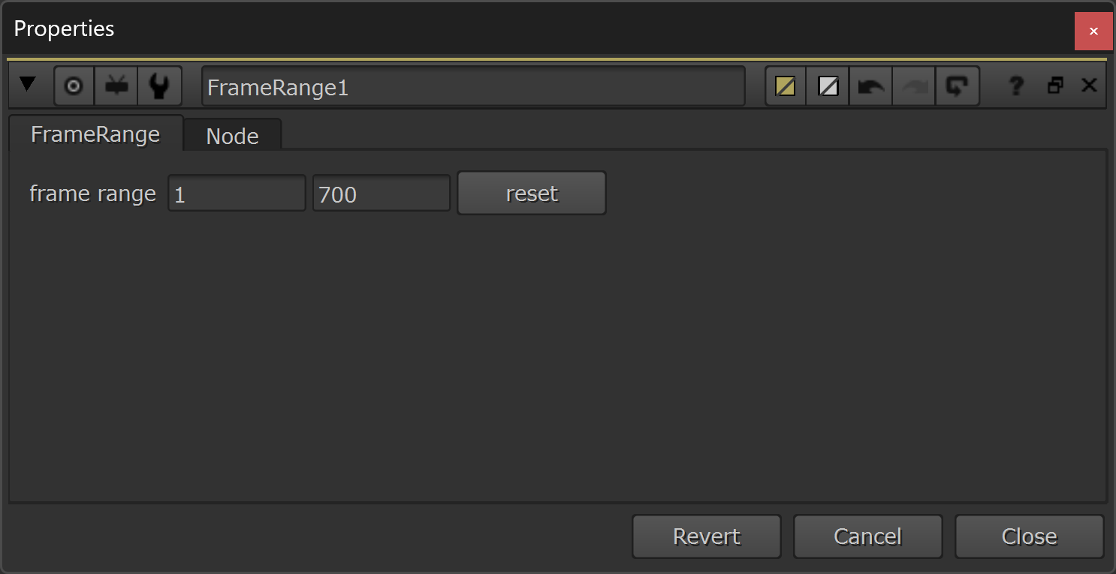Open the white GL color swatch
1116x574 pixels.
coord(828,86)
